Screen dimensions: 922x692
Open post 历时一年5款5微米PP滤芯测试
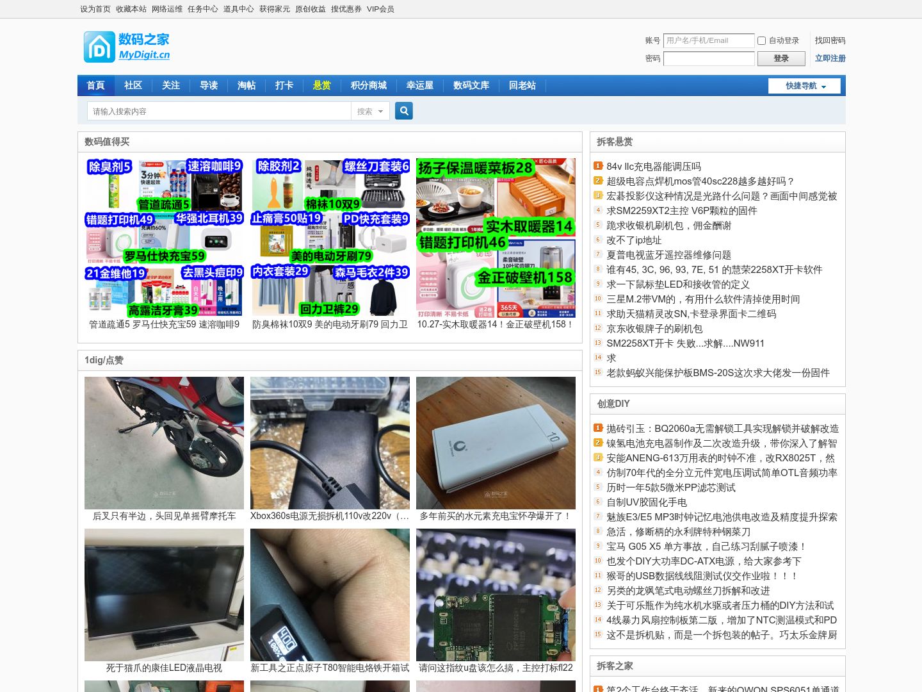tap(671, 488)
